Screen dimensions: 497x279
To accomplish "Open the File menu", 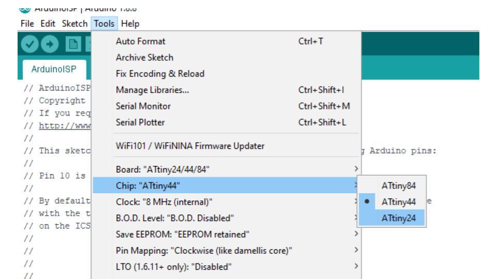I will click(27, 24).
